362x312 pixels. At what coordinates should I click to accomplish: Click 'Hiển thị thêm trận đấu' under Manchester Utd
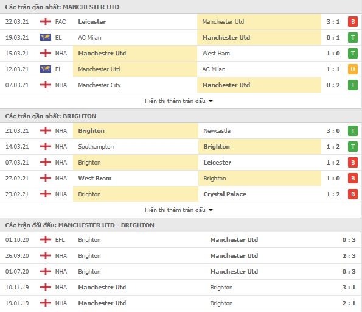(x=175, y=101)
